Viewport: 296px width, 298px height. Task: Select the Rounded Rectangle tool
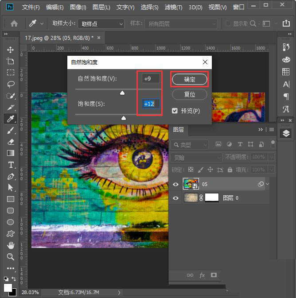point(11,211)
